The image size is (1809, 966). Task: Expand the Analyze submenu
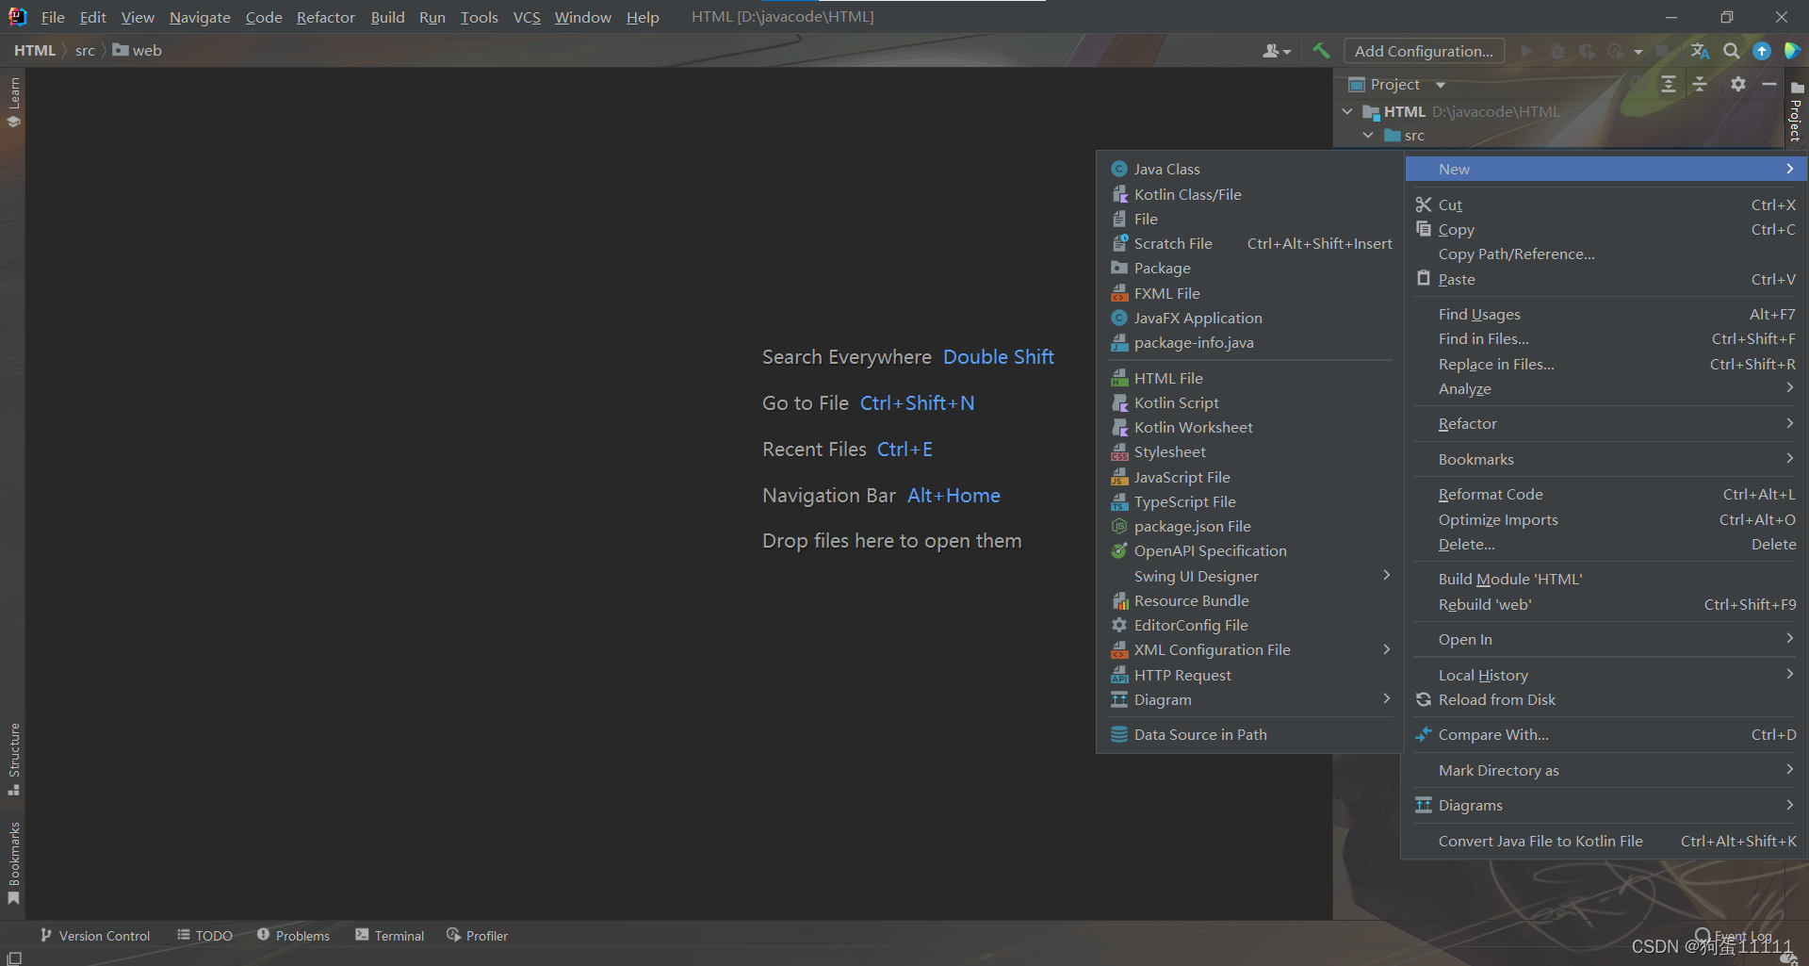pos(1605,388)
